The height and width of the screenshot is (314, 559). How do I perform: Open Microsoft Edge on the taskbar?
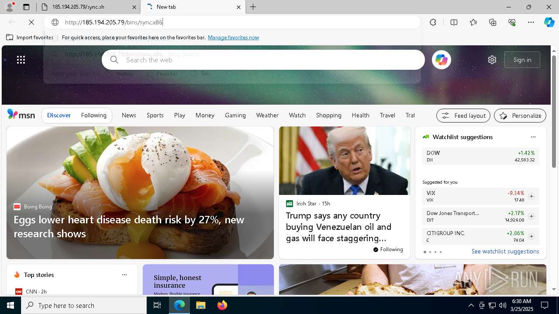(179, 305)
